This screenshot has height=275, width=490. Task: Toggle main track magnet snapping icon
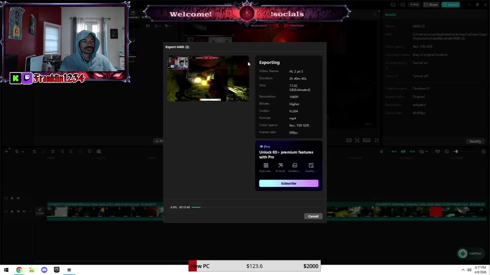click(394, 152)
